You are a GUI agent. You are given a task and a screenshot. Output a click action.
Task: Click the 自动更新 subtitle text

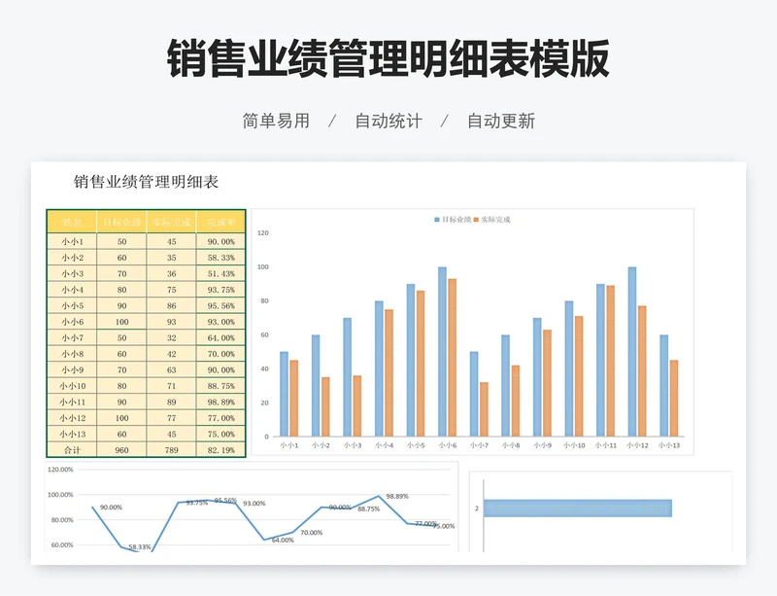501,122
